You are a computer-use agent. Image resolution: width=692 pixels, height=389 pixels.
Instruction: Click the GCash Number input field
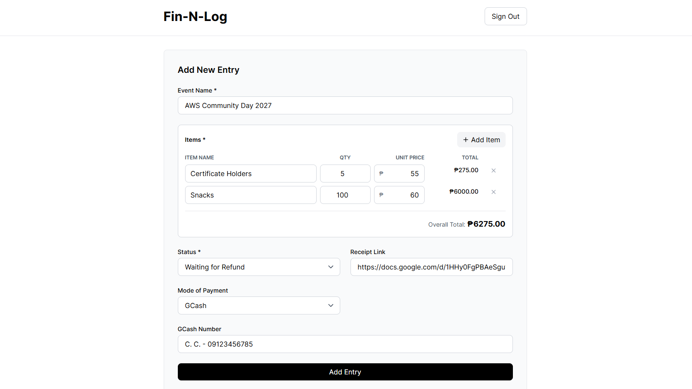[345, 344]
